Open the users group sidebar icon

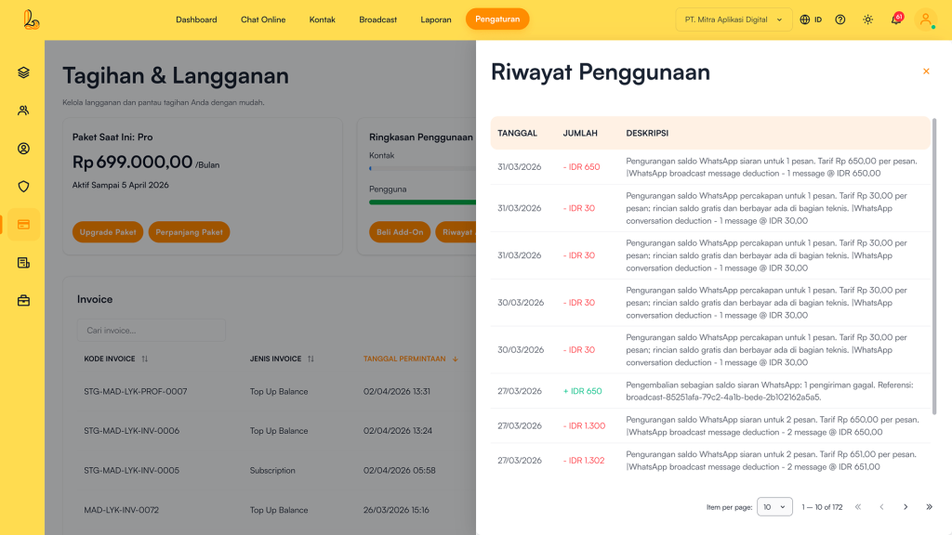pyautogui.click(x=23, y=111)
